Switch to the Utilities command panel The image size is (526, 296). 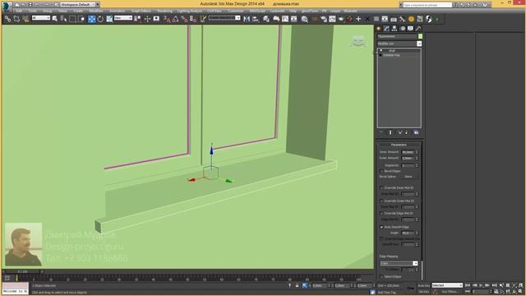coord(418,29)
